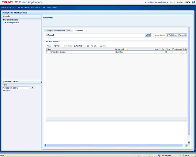Image resolution: width=196 pixels, height=157 pixels.
Task: Click the first tree-format icon in the results toolbar
Action: tap(88, 46)
